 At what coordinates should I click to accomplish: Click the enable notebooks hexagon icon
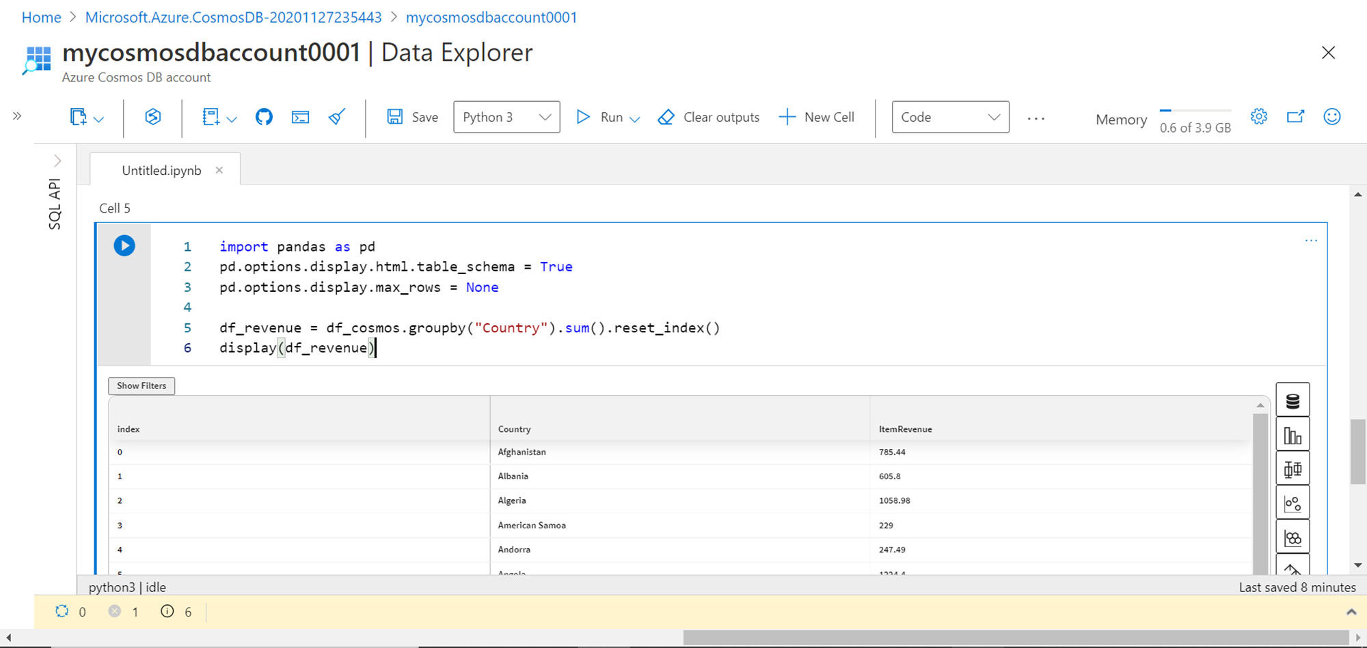coord(153,117)
